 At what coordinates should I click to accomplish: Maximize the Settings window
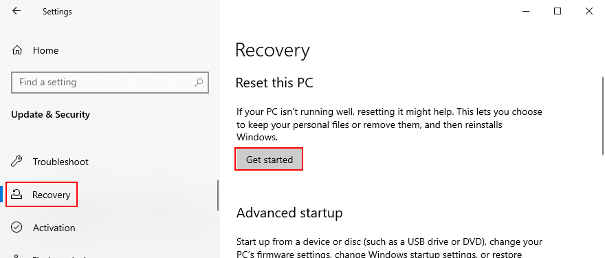pos(557,11)
